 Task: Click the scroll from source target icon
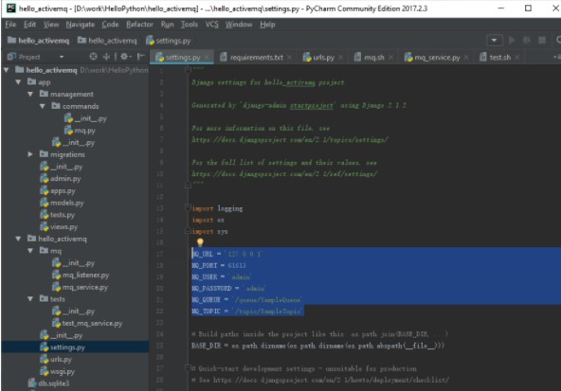(x=93, y=57)
